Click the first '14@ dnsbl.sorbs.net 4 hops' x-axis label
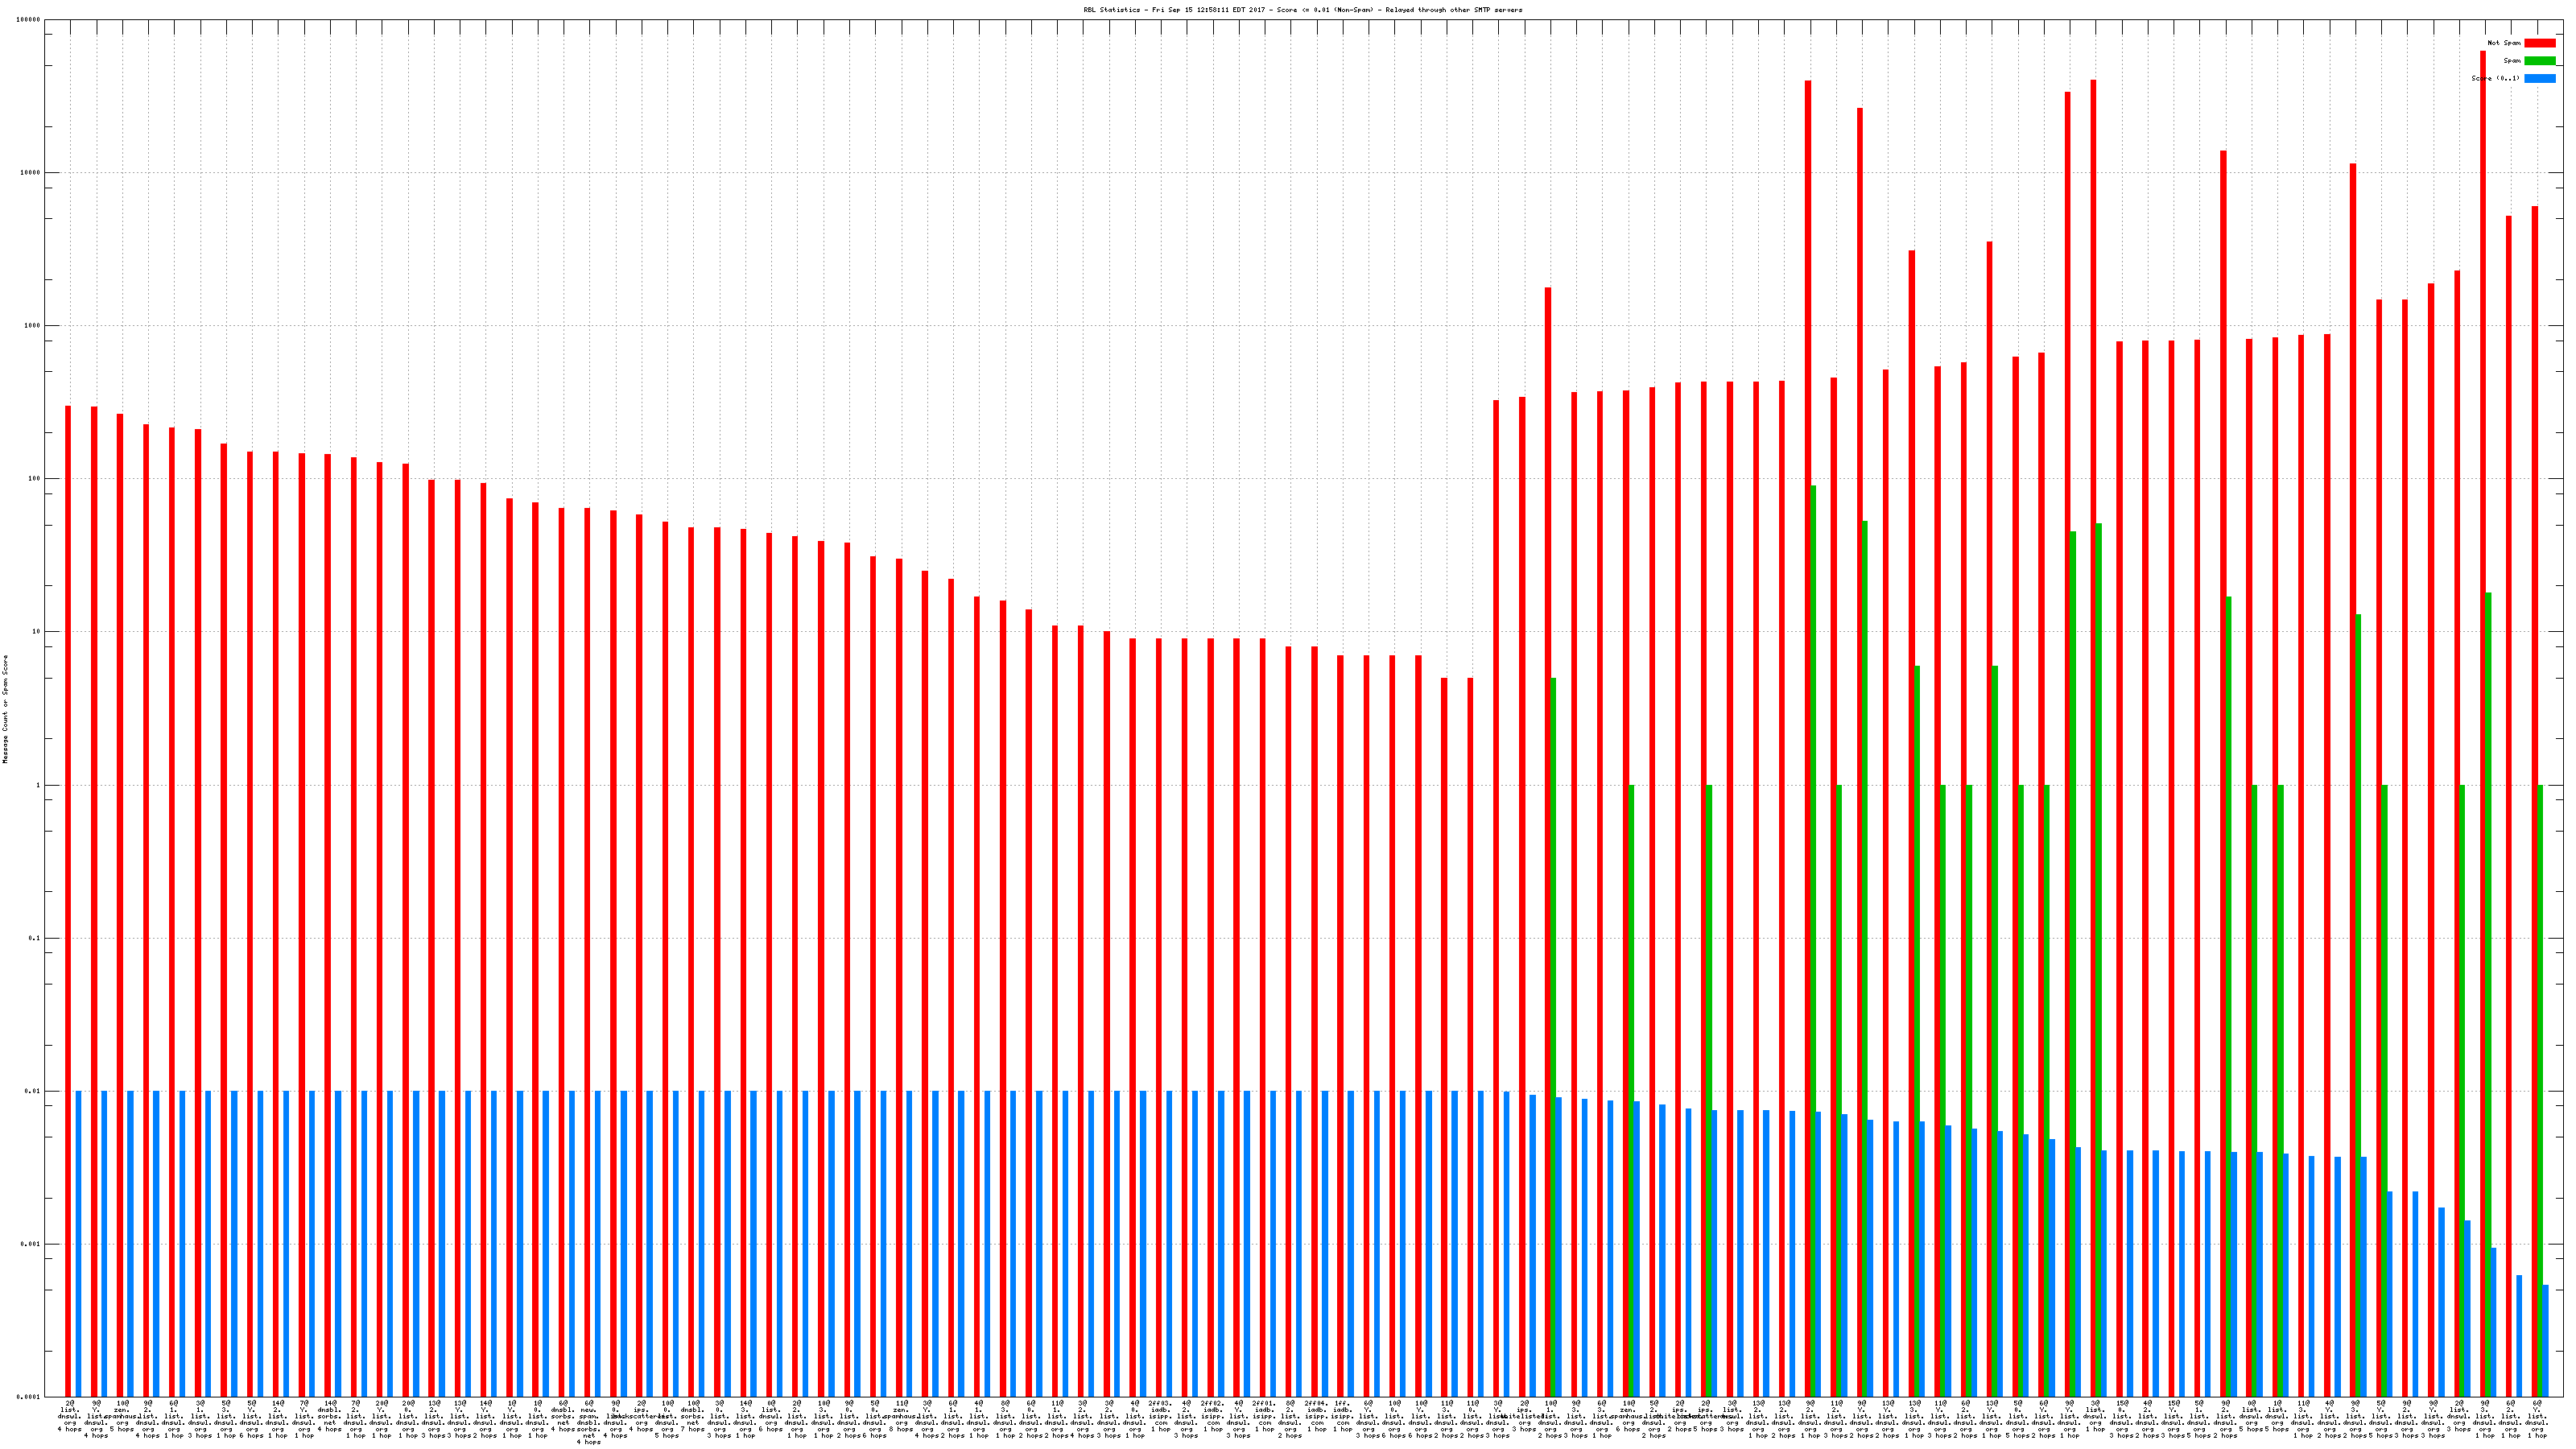The image size is (2576, 1449). click(330, 1418)
